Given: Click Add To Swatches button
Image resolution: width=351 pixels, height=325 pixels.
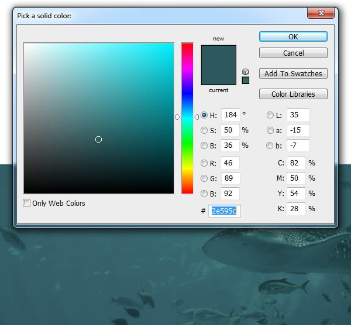Looking at the screenshot, I should (x=293, y=73).
